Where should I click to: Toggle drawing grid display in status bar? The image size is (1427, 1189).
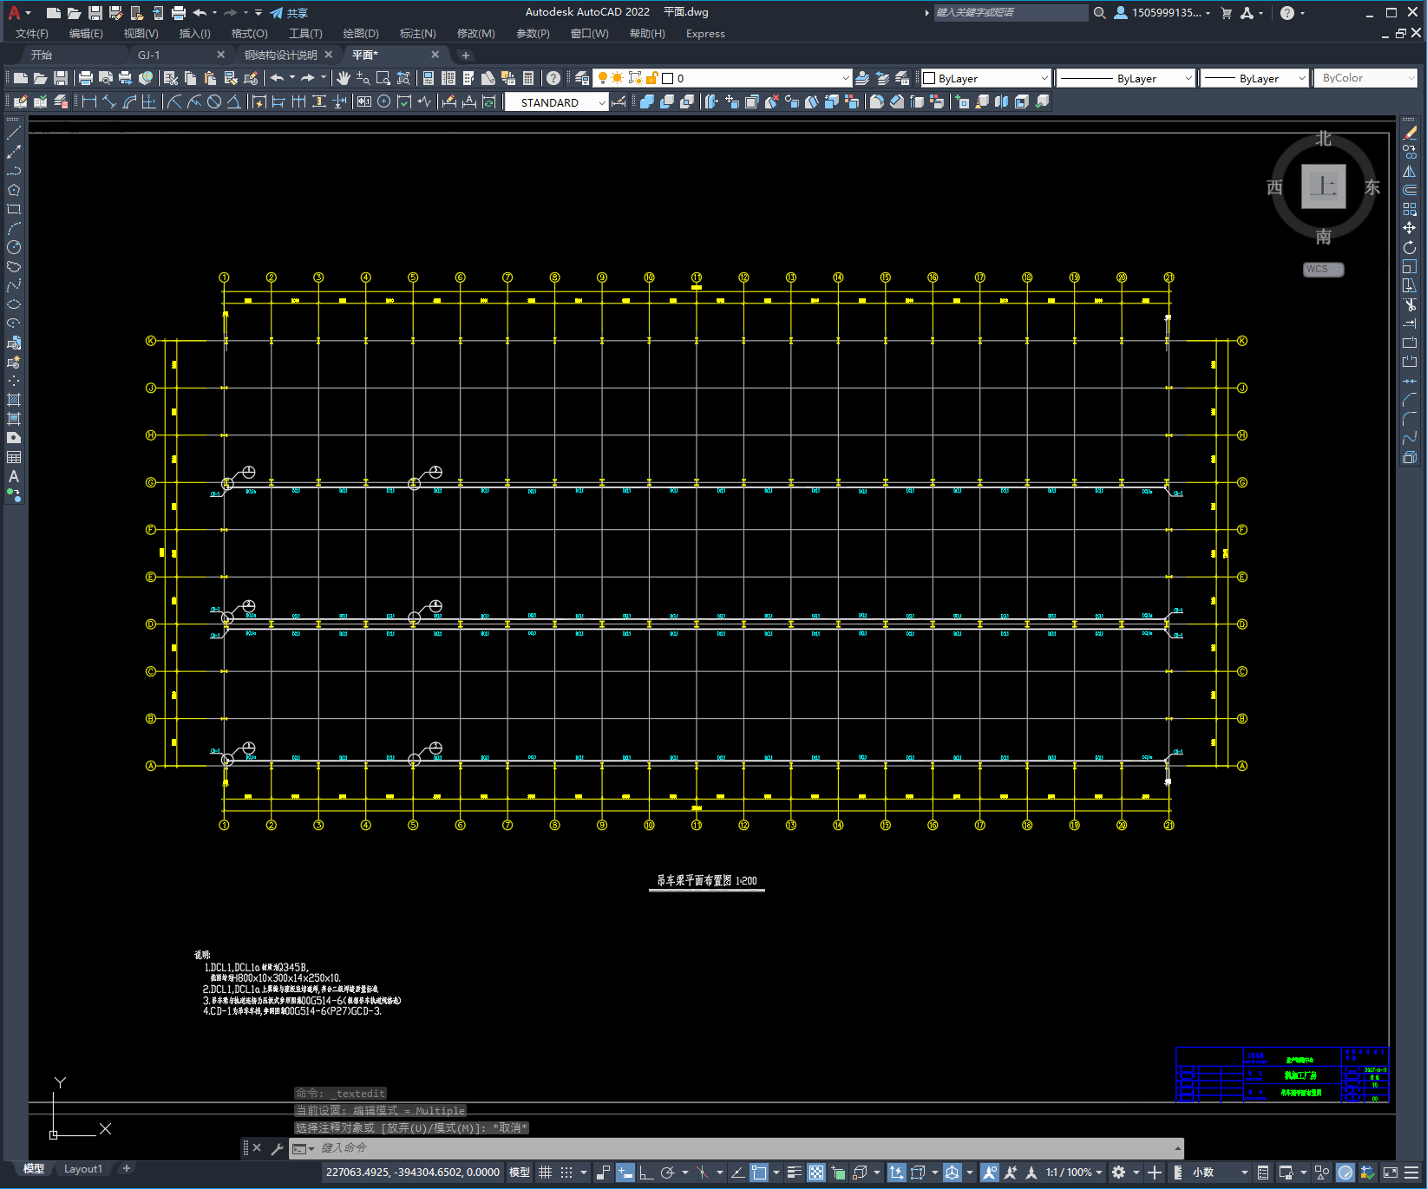coord(546,1173)
